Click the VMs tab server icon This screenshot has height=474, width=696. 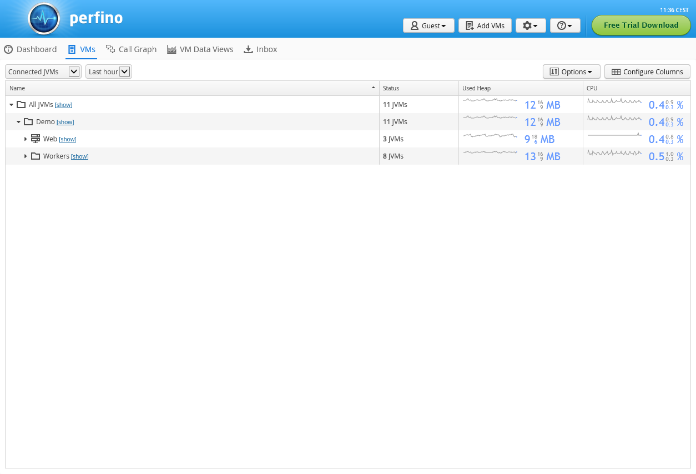[x=72, y=49]
